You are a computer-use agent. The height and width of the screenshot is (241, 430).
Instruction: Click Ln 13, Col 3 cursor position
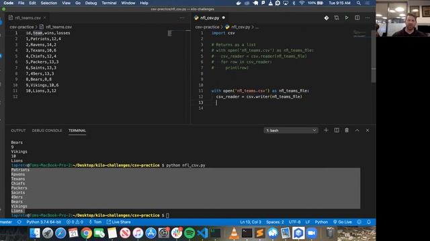tap(251, 222)
